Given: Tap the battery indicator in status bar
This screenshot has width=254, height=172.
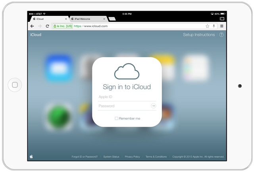Looking at the screenshot, I should (223, 14).
